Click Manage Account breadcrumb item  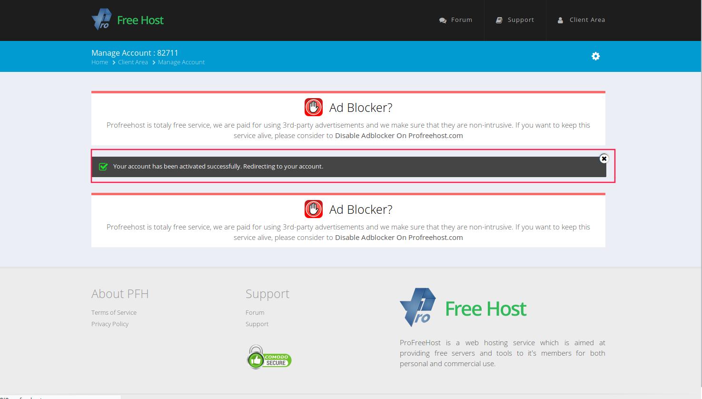pyautogui.click(x=181, y=62)
